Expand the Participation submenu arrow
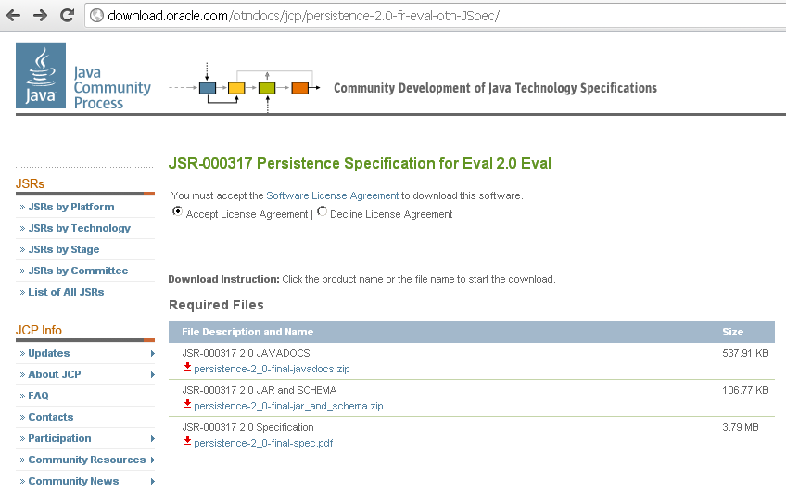The width and height of the screenshot is (786, 491). (x=152, y=438)
